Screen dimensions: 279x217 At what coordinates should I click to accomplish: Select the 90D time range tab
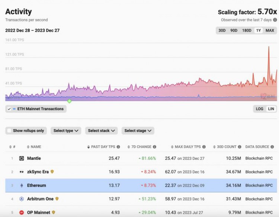point(234,30)
